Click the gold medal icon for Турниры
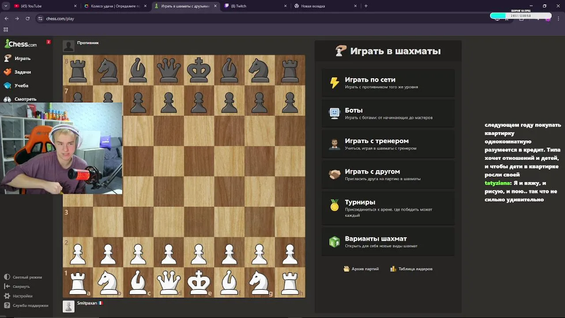The width and height of the screenshot is (565, 318). point(335,205)
